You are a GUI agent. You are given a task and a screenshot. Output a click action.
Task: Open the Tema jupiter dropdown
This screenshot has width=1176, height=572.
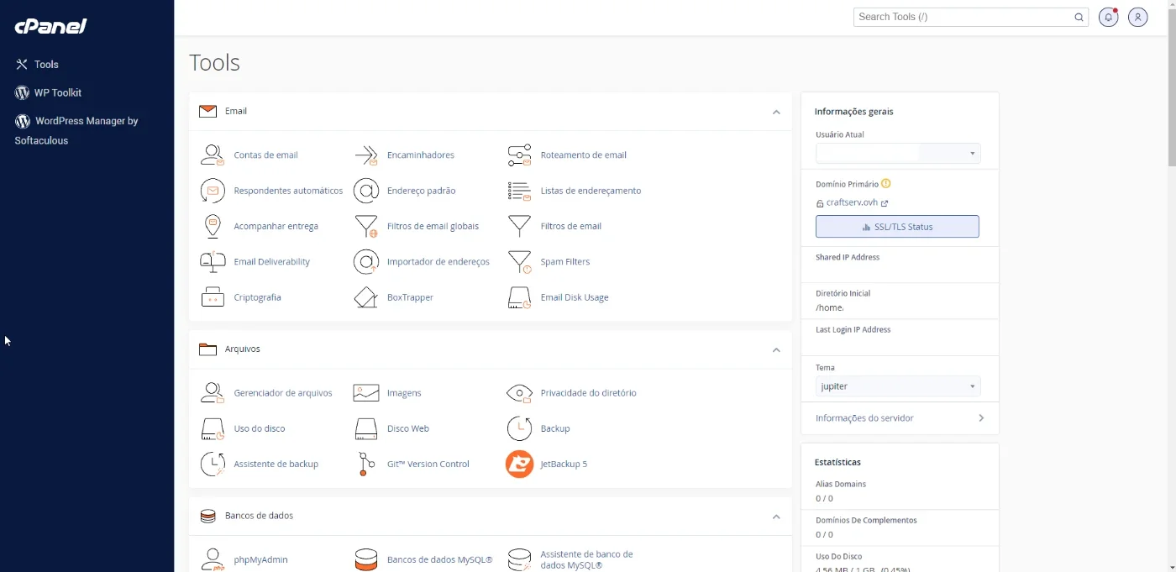tap(898, 386)
